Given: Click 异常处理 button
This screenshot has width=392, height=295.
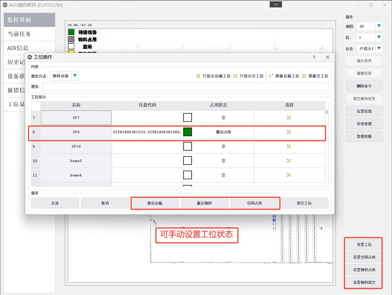Looking at the screenshot, I should (x=364, y=124).
